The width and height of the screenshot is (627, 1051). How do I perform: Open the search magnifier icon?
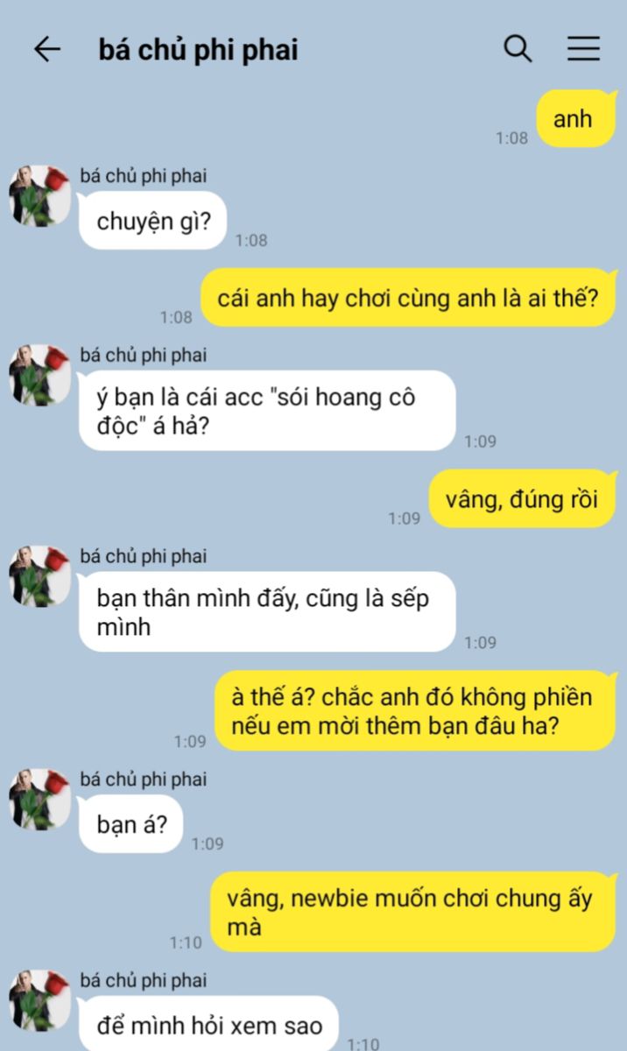(518, 49)
